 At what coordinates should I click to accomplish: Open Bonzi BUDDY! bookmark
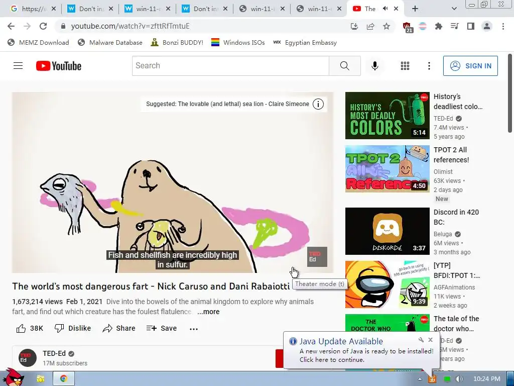pyautogui.click(x=177, y=43)
